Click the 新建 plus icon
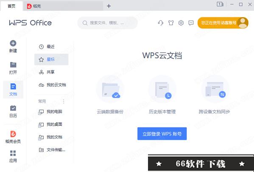The image size is (254, 172). tap(13, 43)
